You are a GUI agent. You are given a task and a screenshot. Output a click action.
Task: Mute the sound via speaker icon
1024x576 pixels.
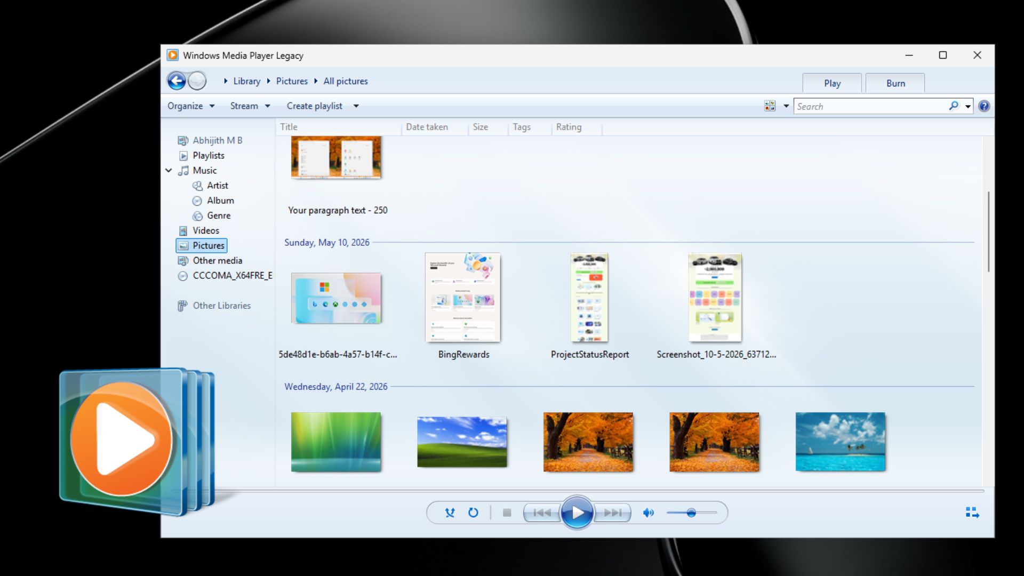coord(649,513)
